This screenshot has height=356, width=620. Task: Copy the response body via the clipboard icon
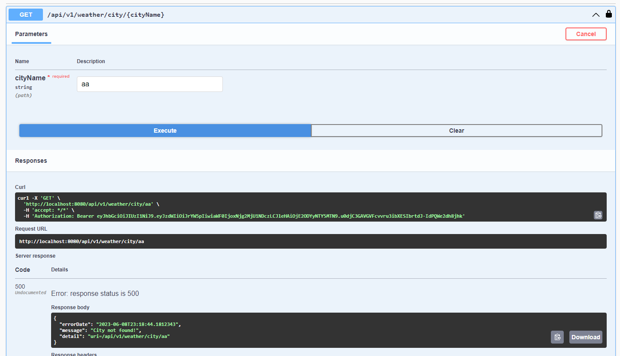(557, 337)
